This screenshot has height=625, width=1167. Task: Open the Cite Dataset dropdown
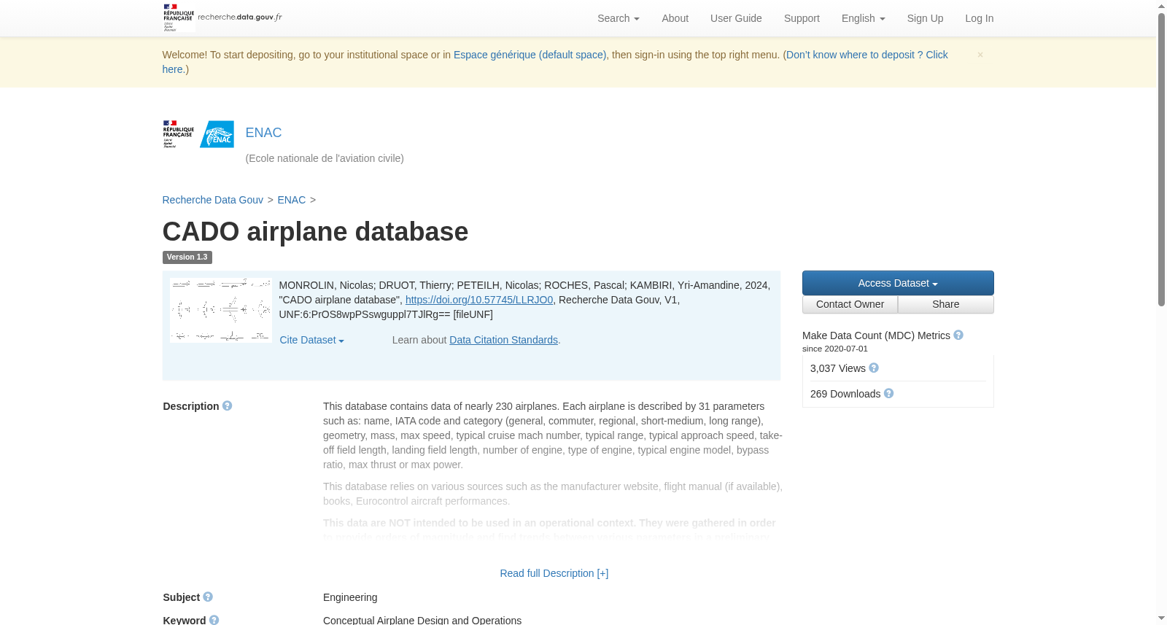[x=311, y=340]
